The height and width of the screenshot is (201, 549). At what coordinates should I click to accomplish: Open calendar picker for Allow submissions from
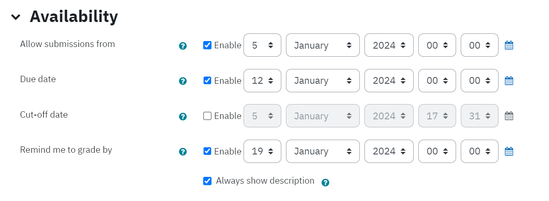[x=509, y=45]
